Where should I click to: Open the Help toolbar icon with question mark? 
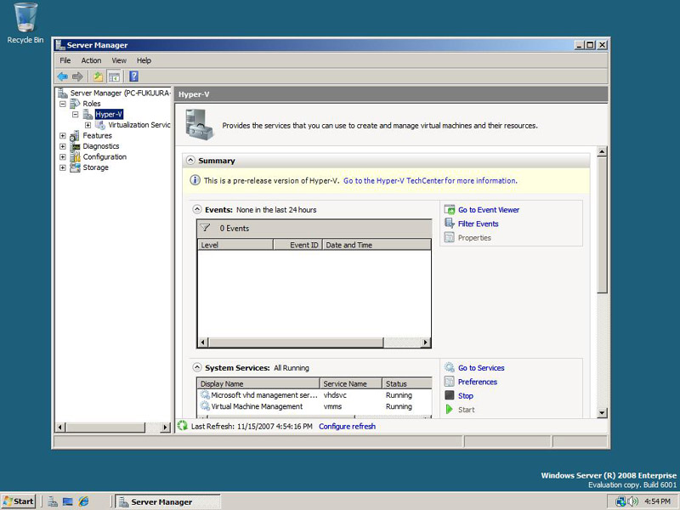click(134, 76)
